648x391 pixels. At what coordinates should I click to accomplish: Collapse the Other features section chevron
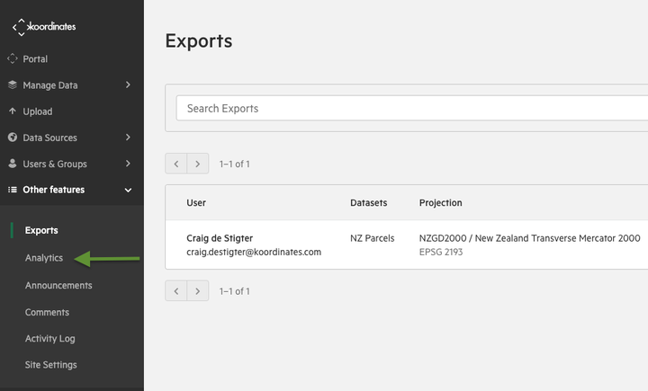[x=128, y=190]
